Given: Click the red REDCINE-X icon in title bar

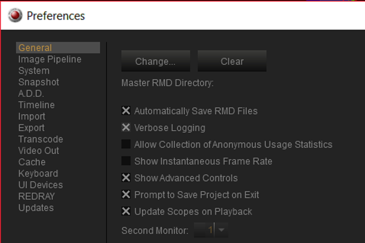Looking at the screenshot, I should coord(15,16).
